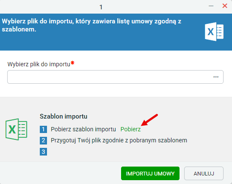Viewport: 232px width, 184px height.
Task: Close the import dialog window
Action: pos(225,6)
